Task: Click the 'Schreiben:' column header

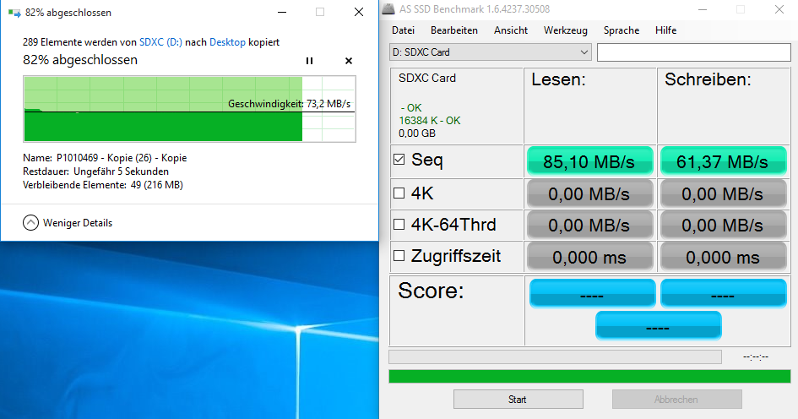Action: tap(708, 79)
